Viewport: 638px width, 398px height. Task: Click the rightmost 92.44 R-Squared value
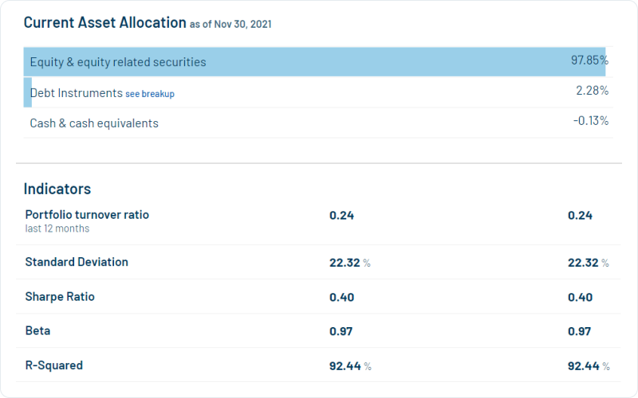point(583,366)
